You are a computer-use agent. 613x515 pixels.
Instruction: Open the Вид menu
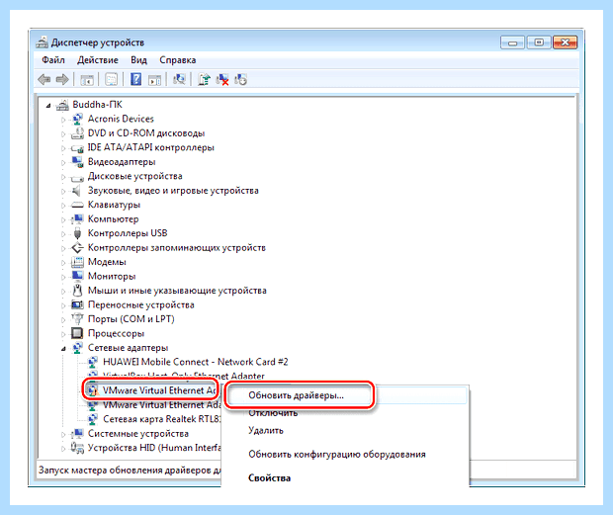tap(138, 60)
